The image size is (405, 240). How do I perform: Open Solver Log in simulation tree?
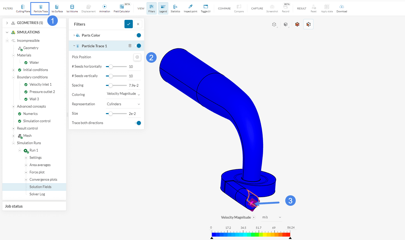coord(37,194)
